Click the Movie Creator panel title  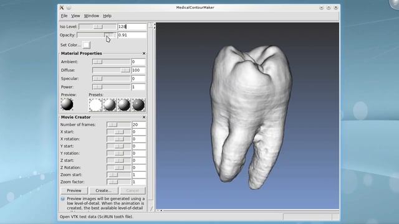click(x=76, y=117)
